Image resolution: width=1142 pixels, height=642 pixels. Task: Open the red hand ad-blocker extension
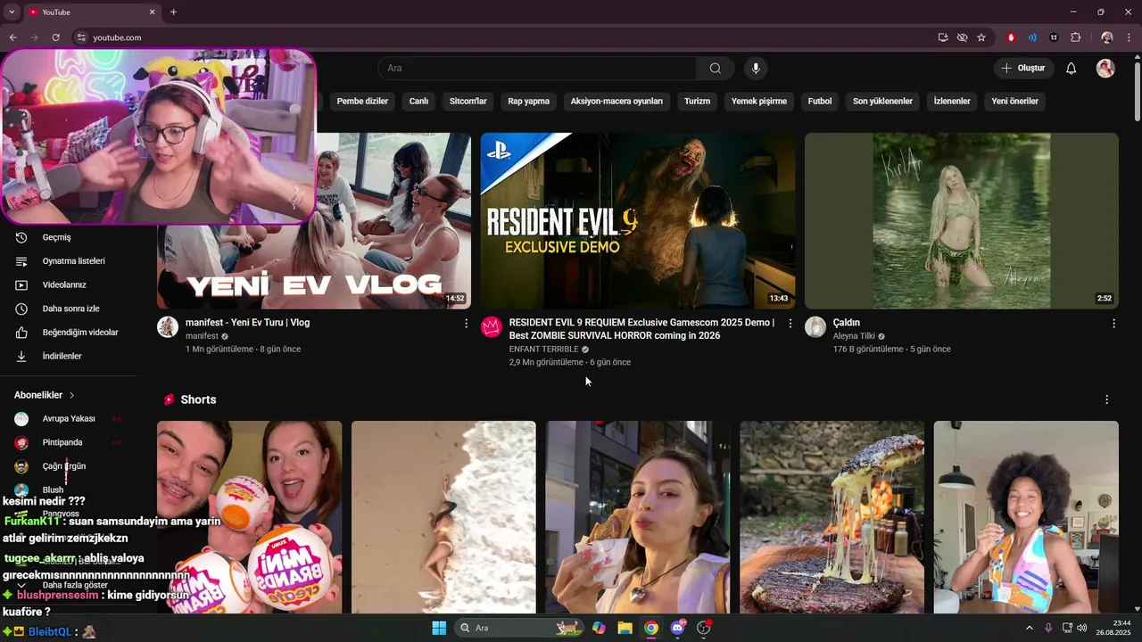click(x=1011, y=37)
